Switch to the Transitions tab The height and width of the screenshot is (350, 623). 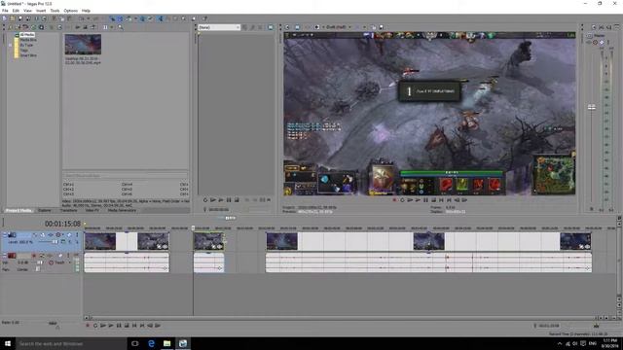tap(69, 210)
